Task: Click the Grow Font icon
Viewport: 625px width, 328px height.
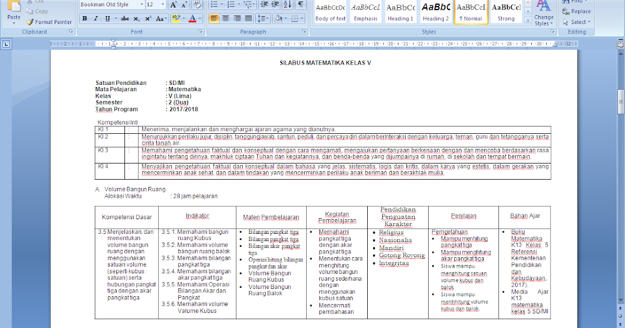Action: 174,5
